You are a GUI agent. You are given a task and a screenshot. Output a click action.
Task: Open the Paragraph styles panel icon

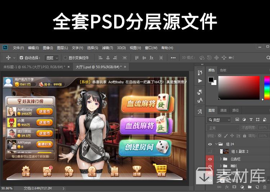pyautogui.click(x=200, y=92)
